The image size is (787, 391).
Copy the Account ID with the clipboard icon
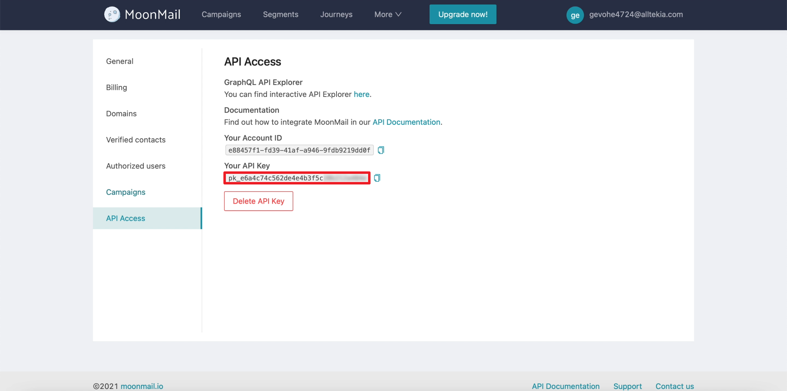click(x=381, y=150)
